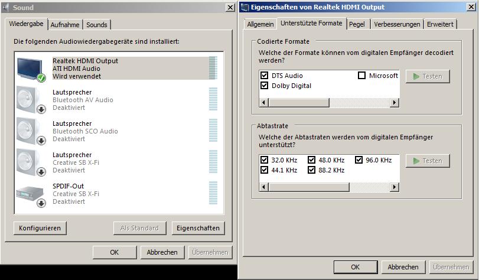
Task: Click the level meter of SPDIF-Out
Action: pos(213,193)
